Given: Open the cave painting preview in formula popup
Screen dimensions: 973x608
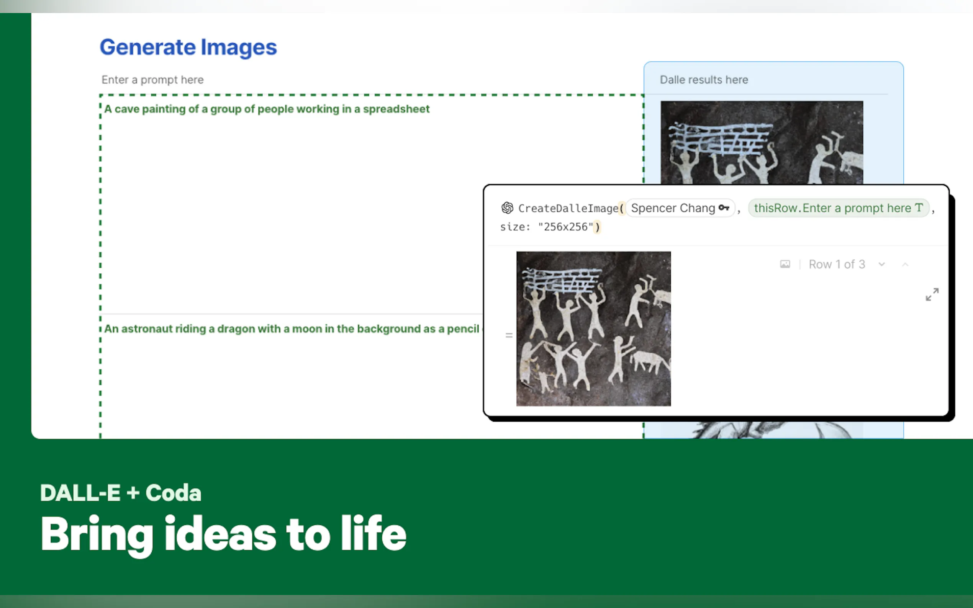Looking at the screenshot, I should click(593, 329).
